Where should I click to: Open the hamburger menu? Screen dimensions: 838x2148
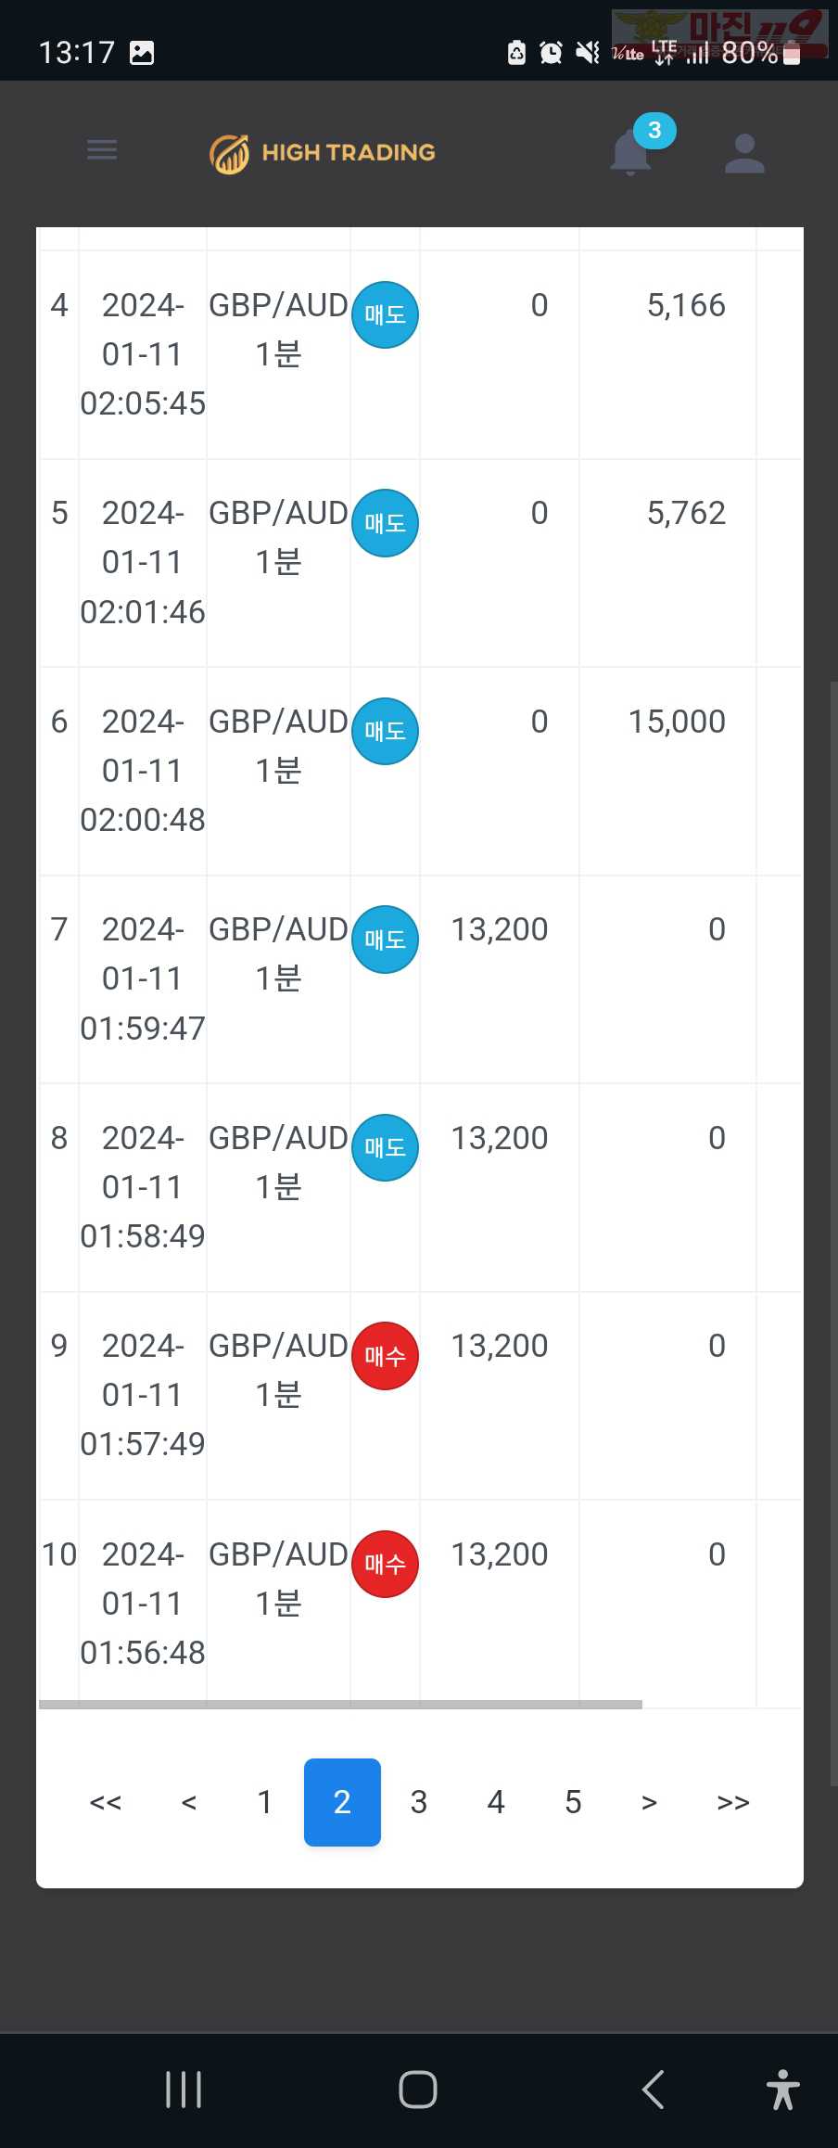[102, 150]
